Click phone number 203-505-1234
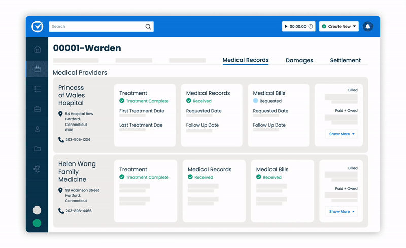 [78, 140]
